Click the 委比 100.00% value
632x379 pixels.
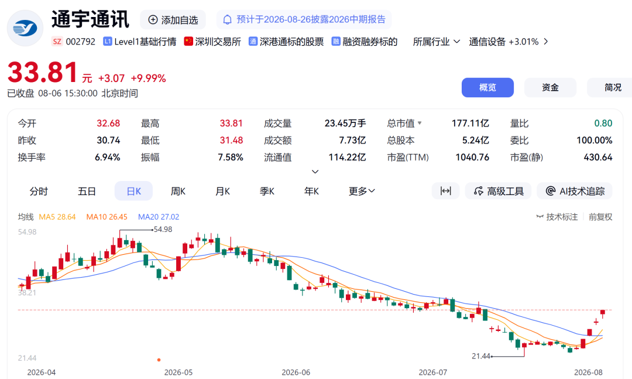point(594,140)
